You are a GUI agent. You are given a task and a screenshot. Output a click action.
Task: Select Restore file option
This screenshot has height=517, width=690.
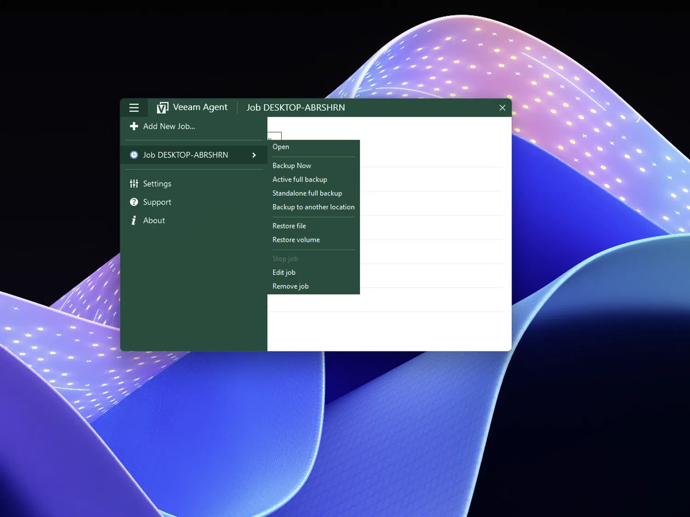coord(289,226)
